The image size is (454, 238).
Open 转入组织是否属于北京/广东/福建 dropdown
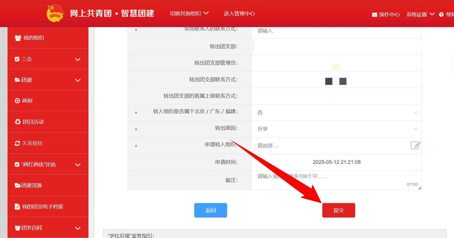(x=336, y=113)
